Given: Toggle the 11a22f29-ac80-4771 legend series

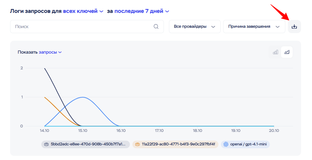Looking at the screenshot, I should (175, 144).
